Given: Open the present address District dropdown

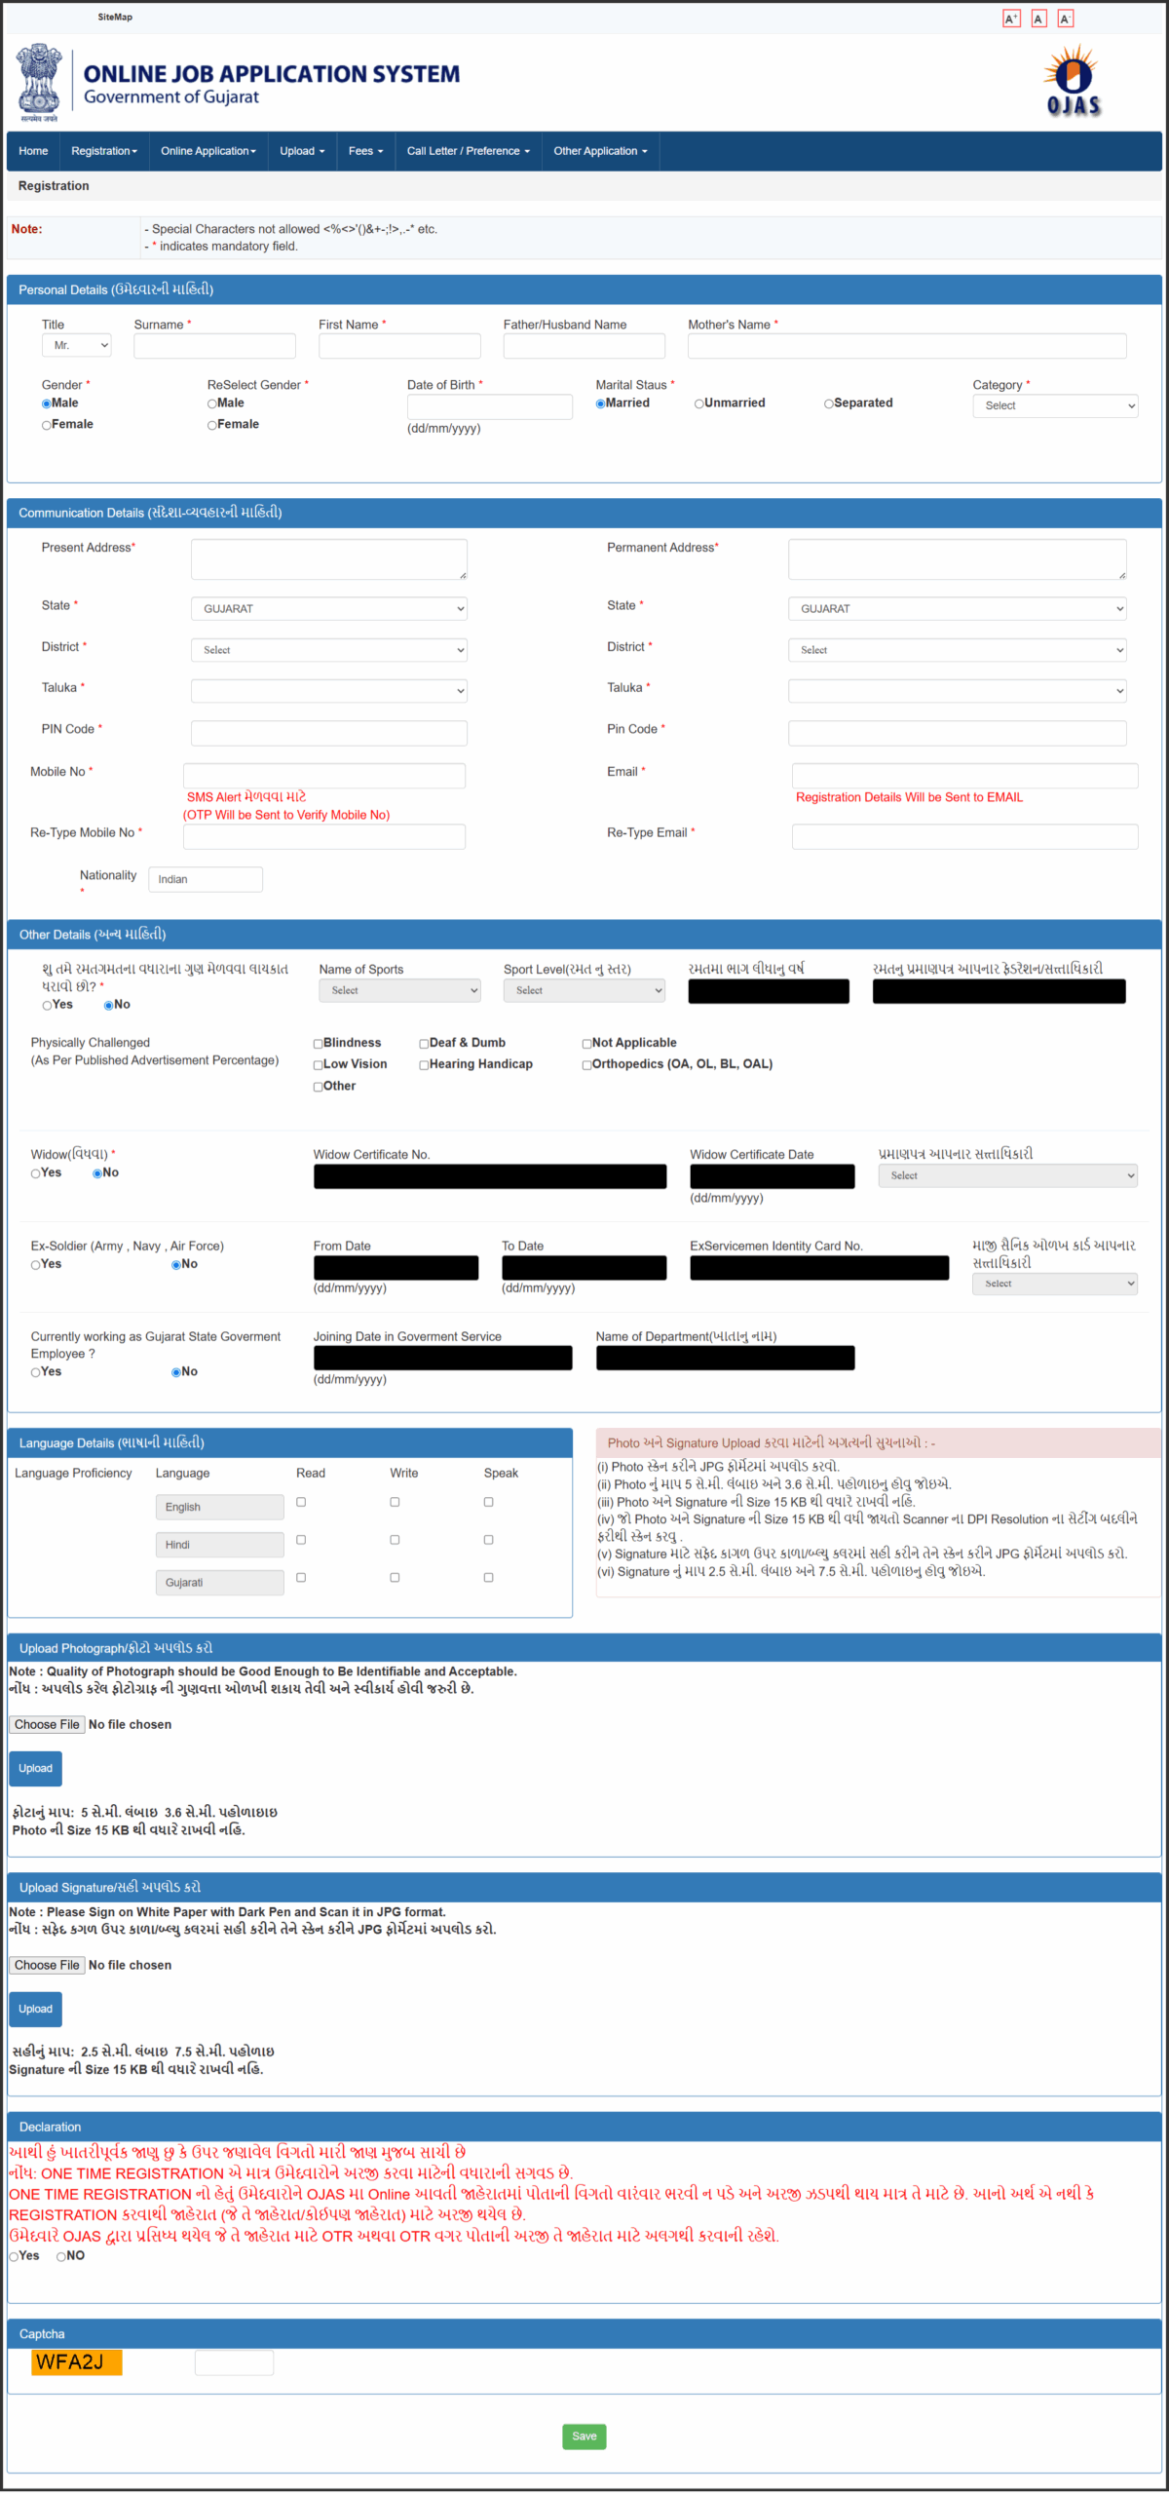Looking at the screenshot, I should tap(328, 650).
